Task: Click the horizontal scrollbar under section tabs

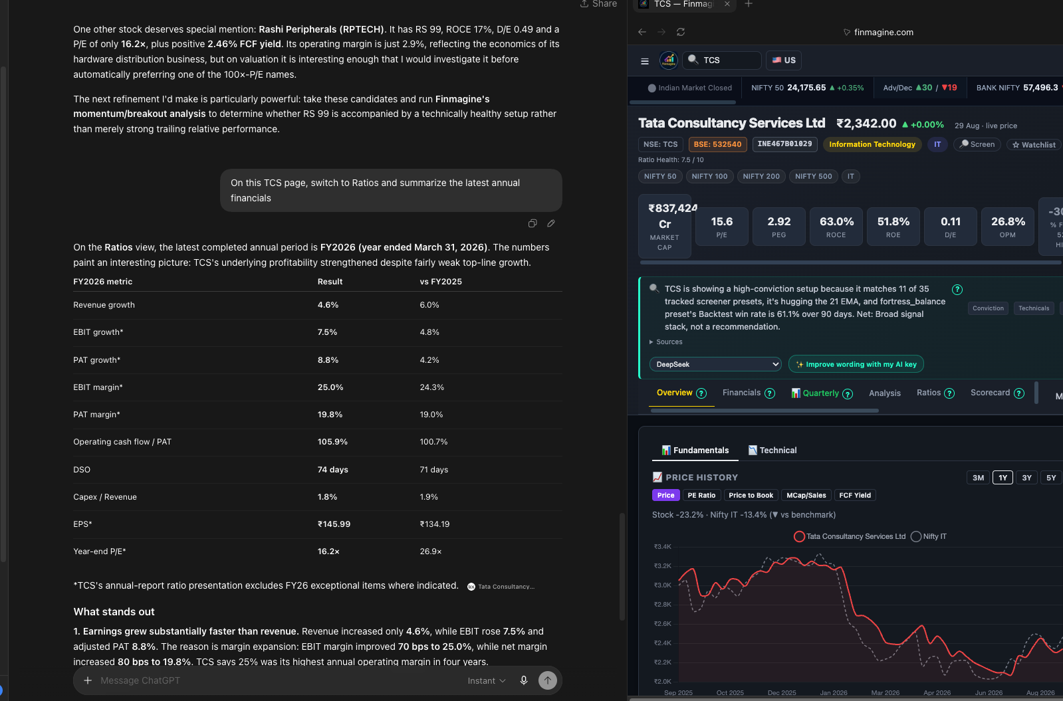Action: [x=765, y=411]
